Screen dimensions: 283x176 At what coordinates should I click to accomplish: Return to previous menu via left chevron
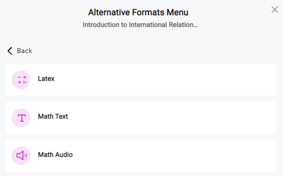[10, 51]
